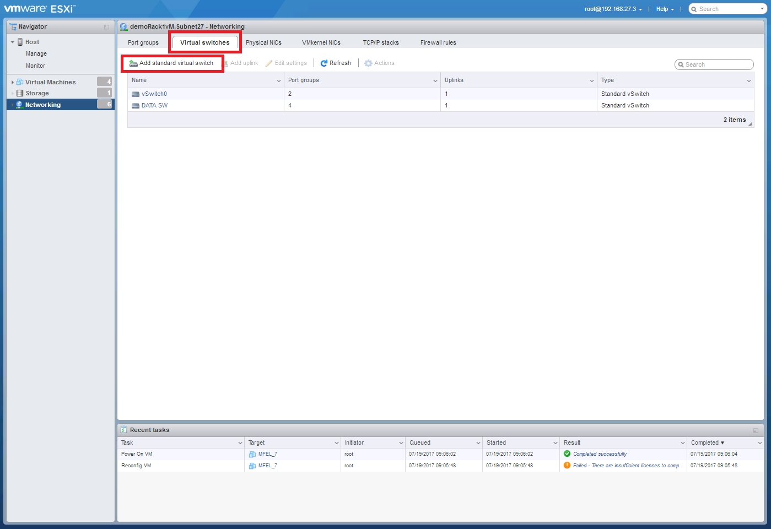Open the Type column dropdown arrow
771x529 pixels.
(x=749, y=81)
